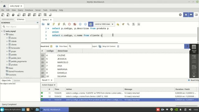Open SQL script main toolbar icon
Image resolution: width=199 pixels, height=112 pixels.
tap(8, 15)
